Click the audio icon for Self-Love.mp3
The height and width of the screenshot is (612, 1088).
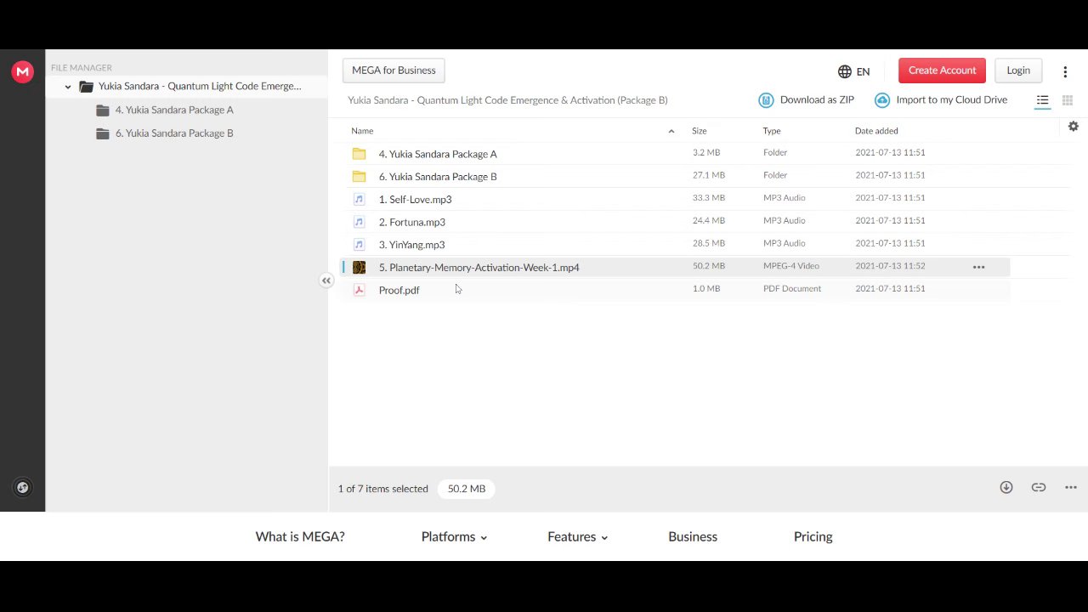[x=359, y=199]
